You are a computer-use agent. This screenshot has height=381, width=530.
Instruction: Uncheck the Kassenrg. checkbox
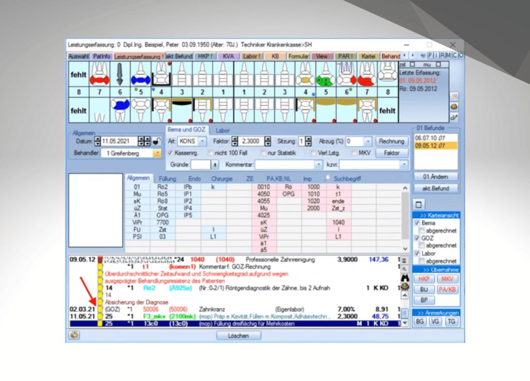pyautogui.click(x=170, y=153)
